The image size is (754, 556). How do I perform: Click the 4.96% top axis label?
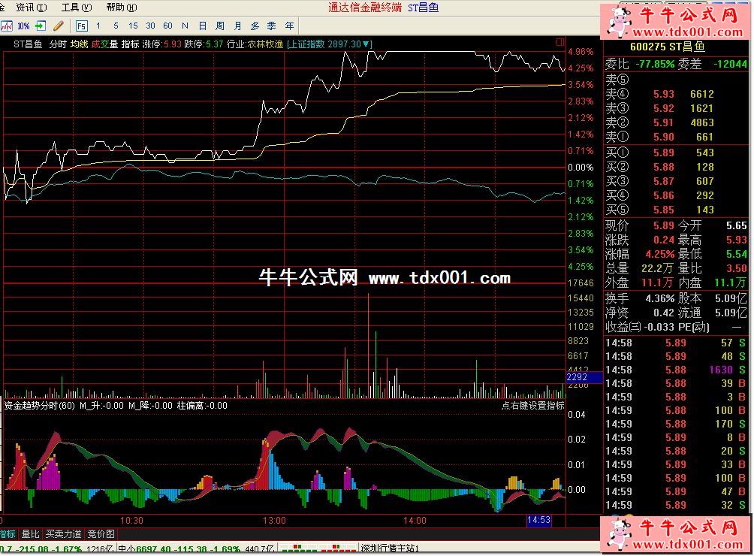coord(581,52)
